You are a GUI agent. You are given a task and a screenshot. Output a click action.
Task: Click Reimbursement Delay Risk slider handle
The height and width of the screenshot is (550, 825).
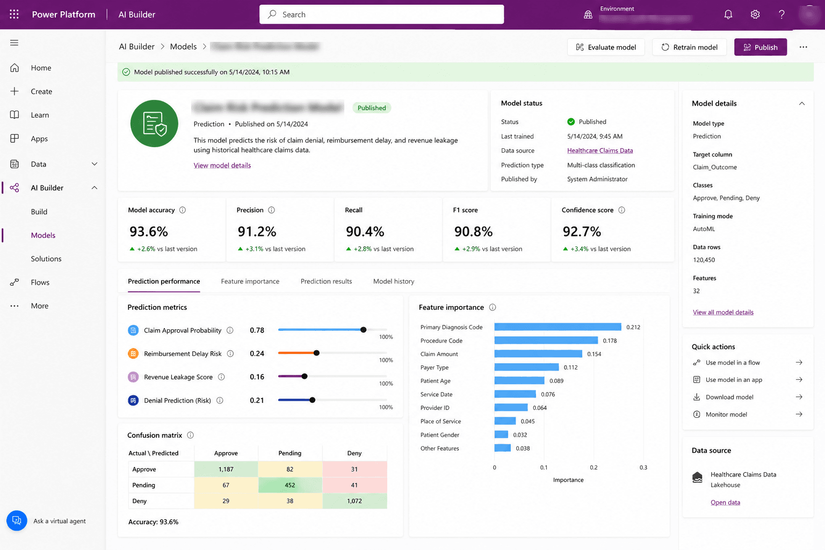[316, 353]
